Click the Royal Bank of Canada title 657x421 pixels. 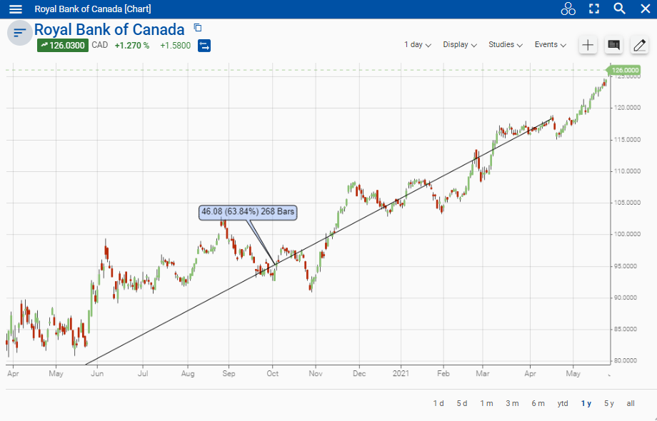click(109, 30)
